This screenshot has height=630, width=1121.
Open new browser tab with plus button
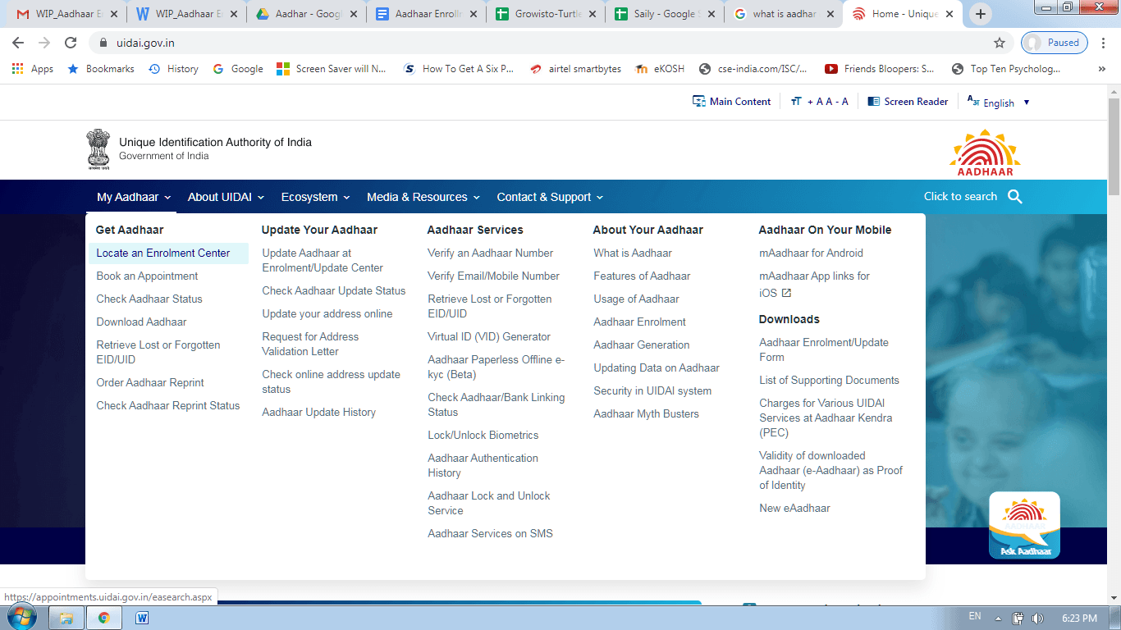click(x=980, y=14)
